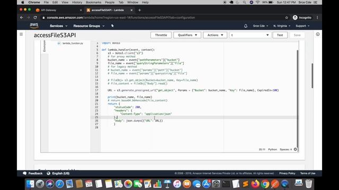Open the Bookmarks menu

(x=93, y=2)
